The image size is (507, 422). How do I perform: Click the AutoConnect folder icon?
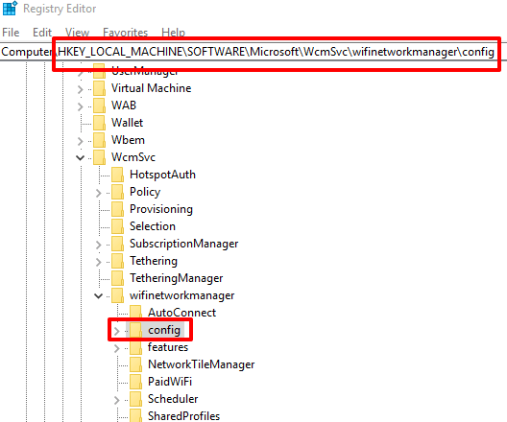(x=135, y=313)
